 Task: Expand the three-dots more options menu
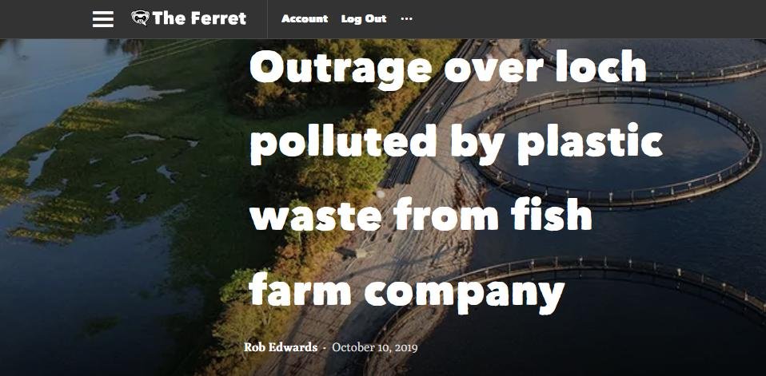tap(406, 19)
